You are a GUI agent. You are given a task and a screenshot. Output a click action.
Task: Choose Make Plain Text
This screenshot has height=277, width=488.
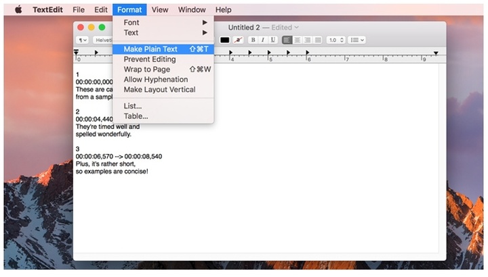[163, 49]
